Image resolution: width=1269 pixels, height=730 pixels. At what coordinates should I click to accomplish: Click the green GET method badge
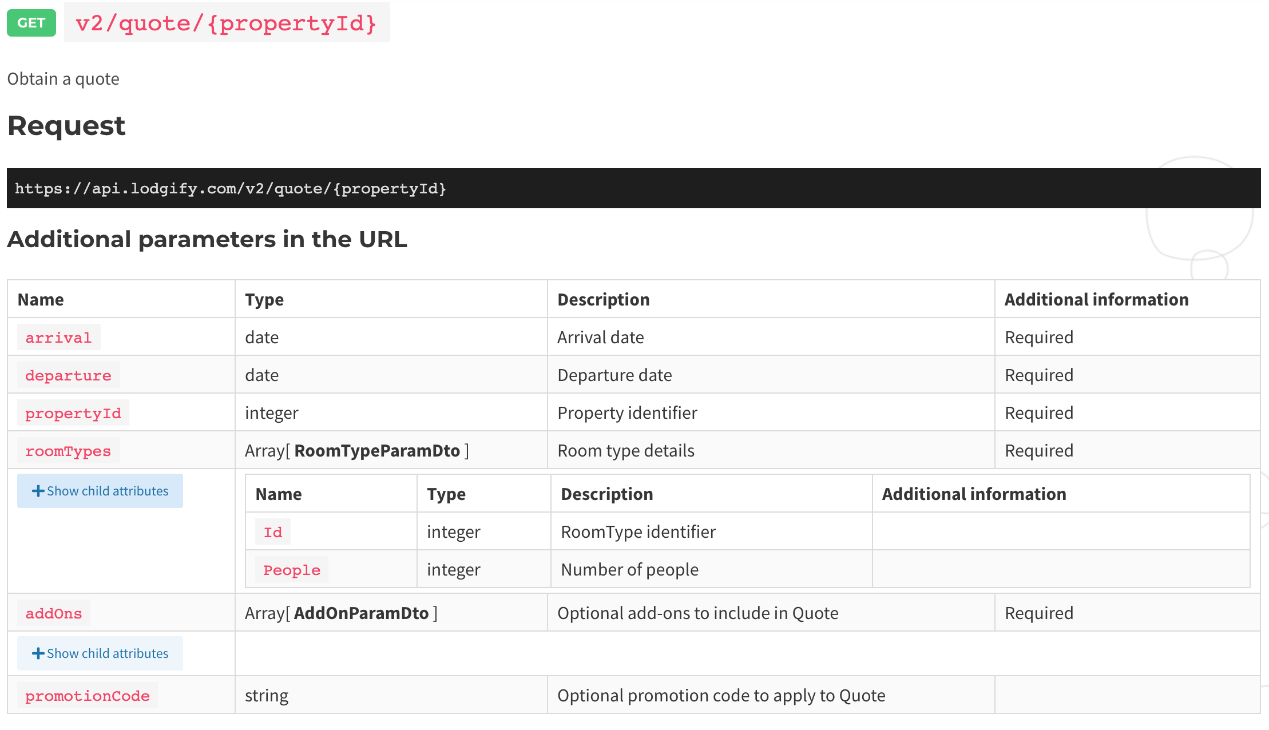(31, 23)
